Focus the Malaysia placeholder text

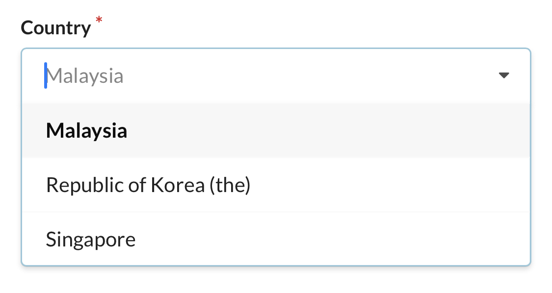point(85,75)
